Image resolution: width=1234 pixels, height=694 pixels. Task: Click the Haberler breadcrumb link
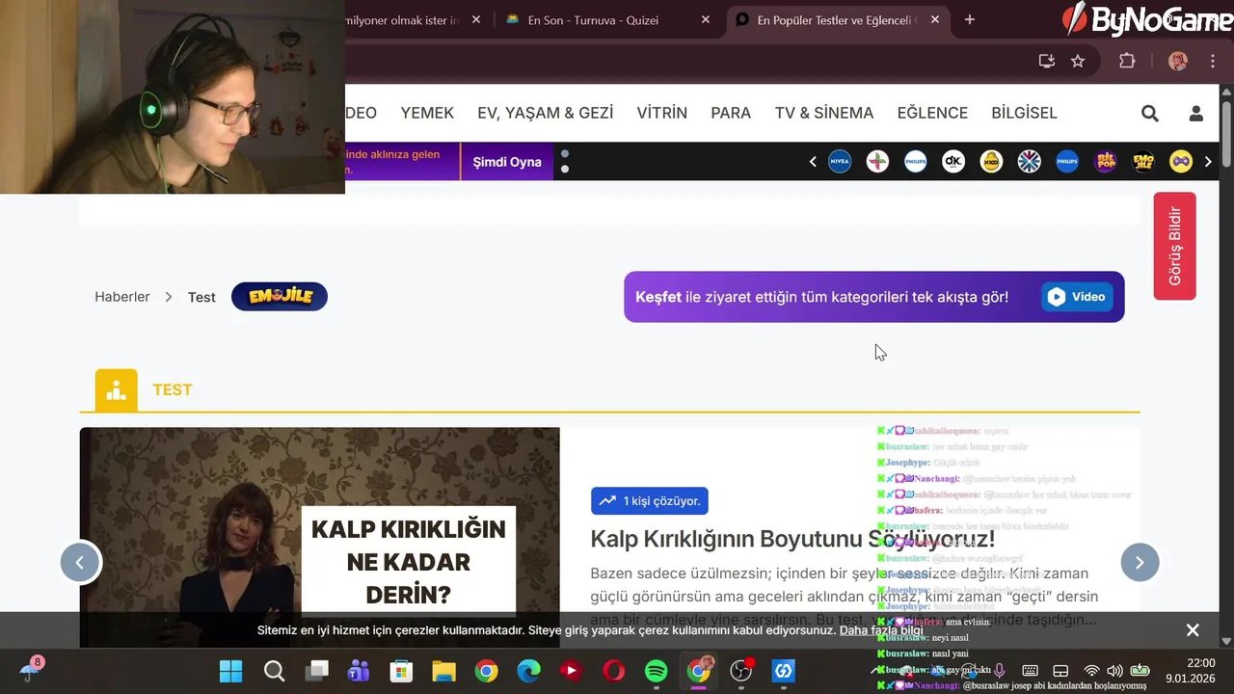(x=122, y=297)
